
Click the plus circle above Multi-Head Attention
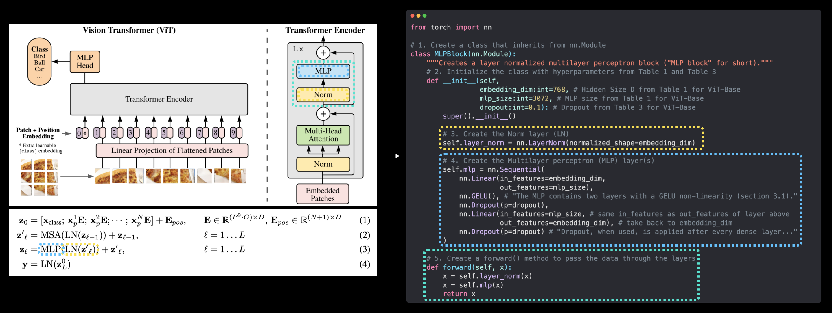pyautogui.click(x=323, y=114)
